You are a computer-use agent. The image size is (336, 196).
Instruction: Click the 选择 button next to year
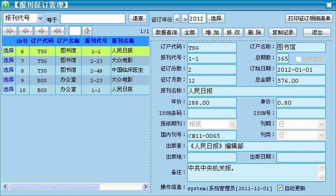click(216, 18)
